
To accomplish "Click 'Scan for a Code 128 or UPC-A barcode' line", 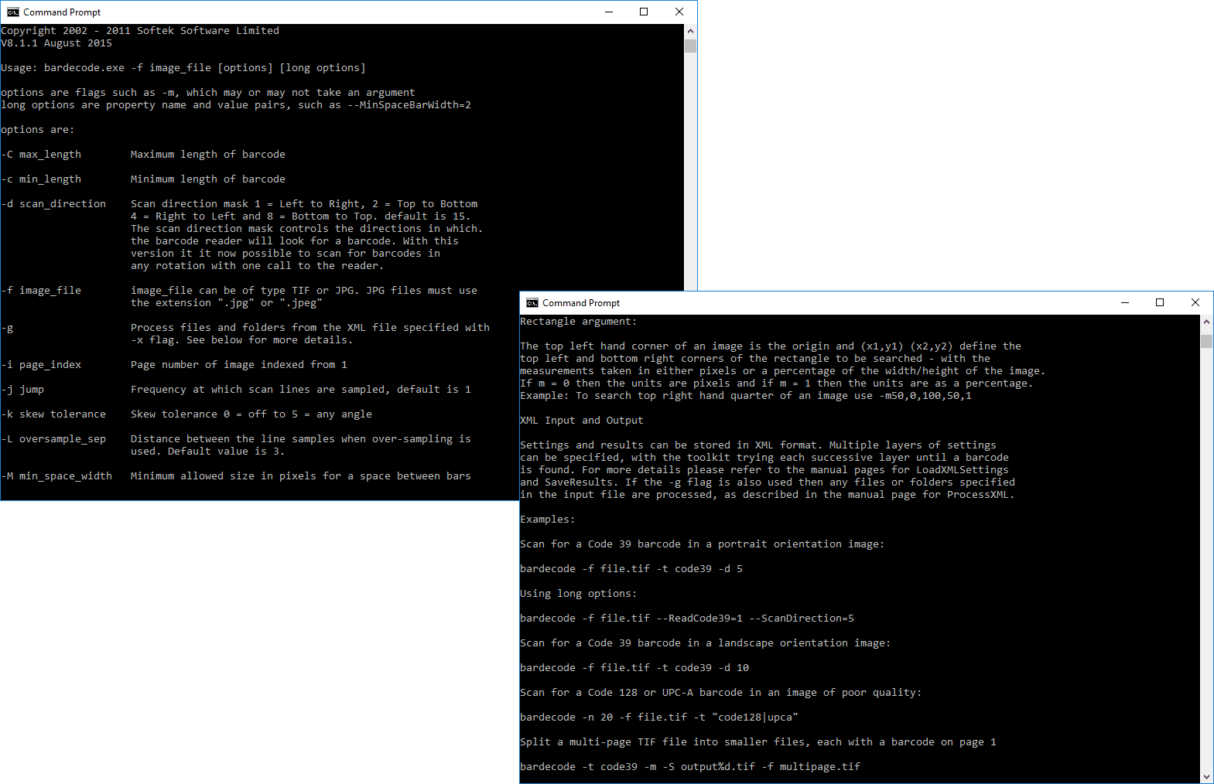I will coord(721,693).
